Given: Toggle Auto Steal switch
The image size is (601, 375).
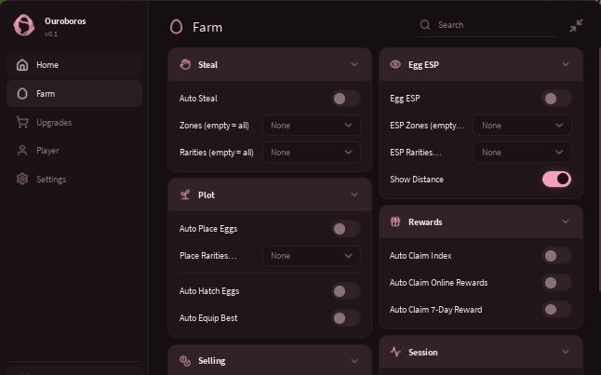Looking at the screenshot, I should click(x=346, y=99).
